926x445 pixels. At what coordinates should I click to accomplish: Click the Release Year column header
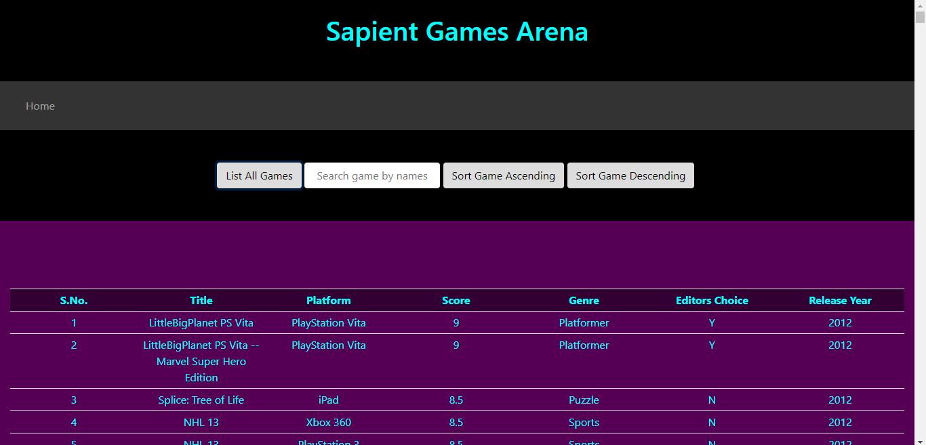pos(840,300)
